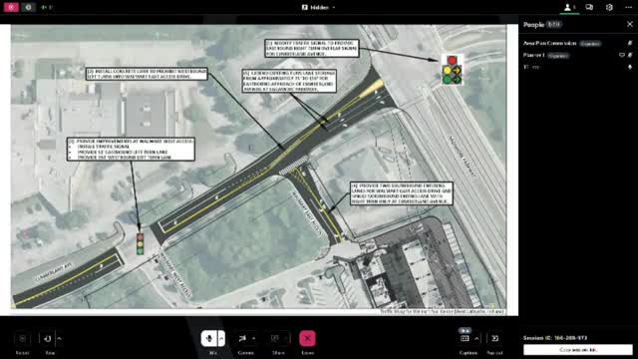Open the settings gear in top bar
The image size is (638, 359).
pos(609,7)
